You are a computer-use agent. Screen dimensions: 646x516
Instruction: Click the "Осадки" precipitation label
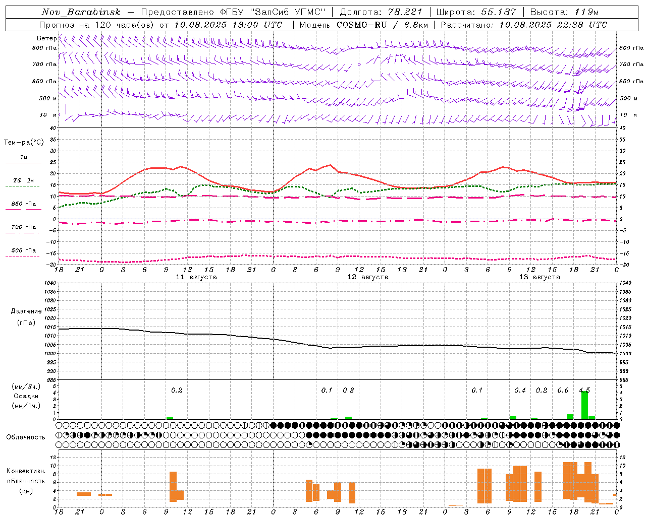click(26, 396)
